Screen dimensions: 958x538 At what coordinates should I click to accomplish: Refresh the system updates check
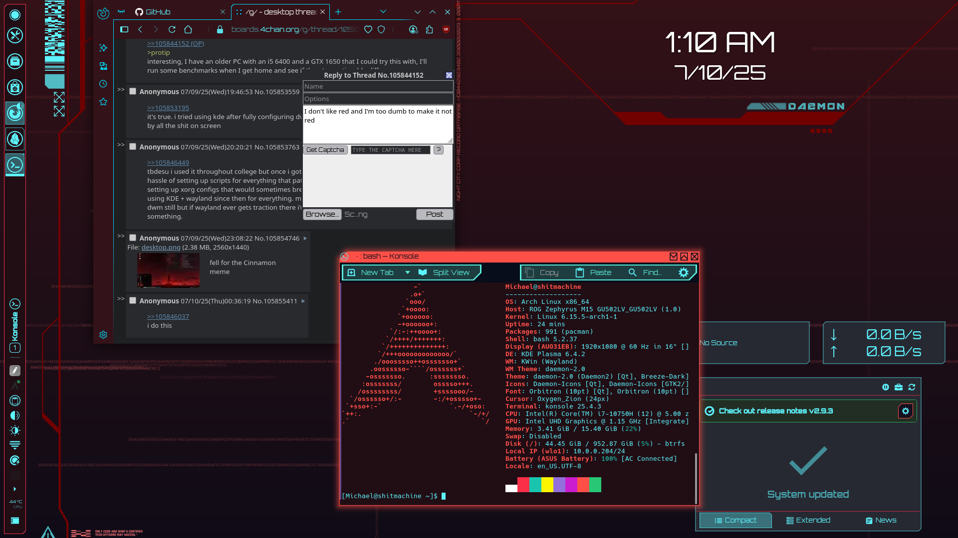click(912, 387)
